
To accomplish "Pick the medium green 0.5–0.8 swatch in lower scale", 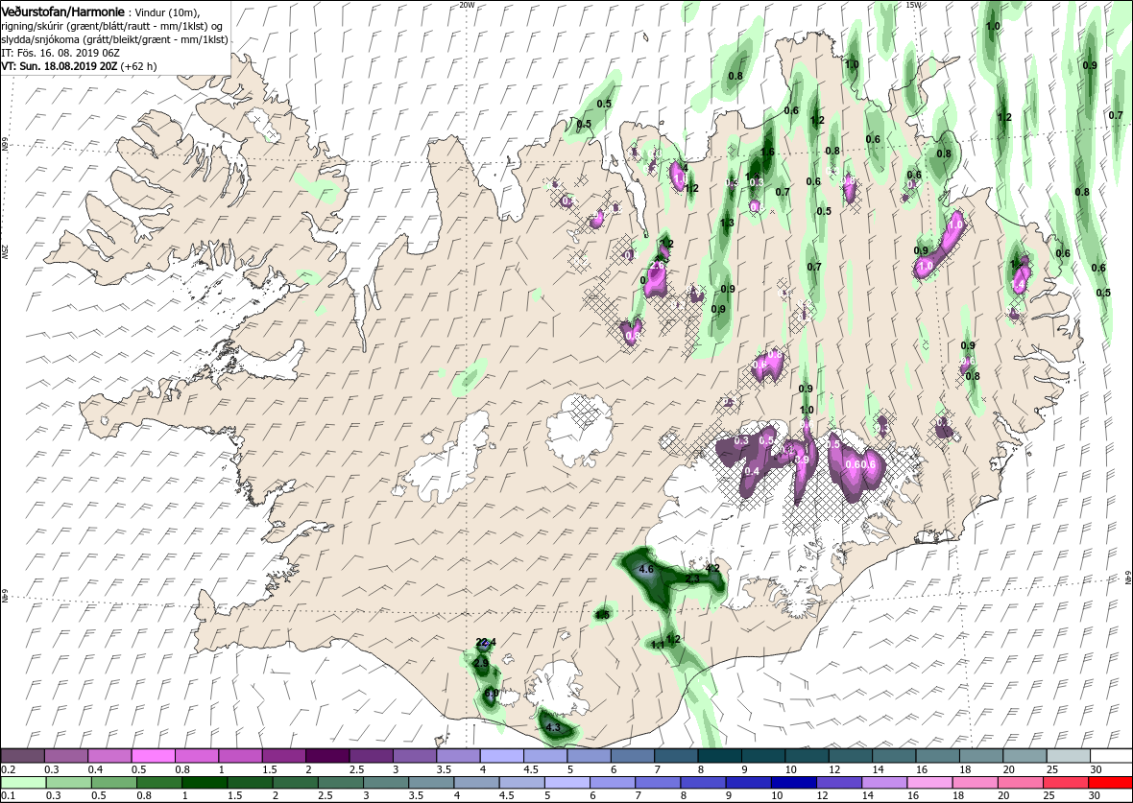I will tap(113, 783).
